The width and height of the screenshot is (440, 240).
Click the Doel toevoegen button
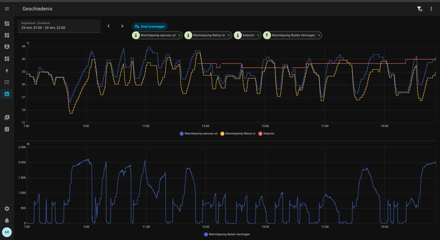(150, 26)
